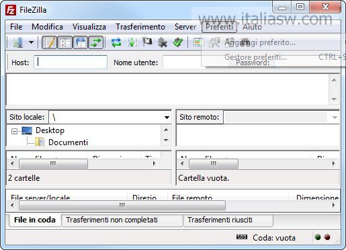Click the '2 cartelle' status text
346x250 pixels.
tap(24, 178)
